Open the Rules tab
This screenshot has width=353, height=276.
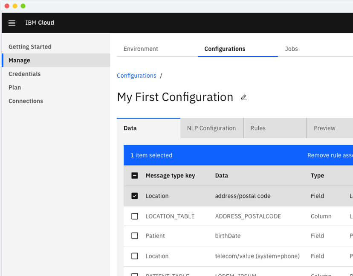(258, 128)
